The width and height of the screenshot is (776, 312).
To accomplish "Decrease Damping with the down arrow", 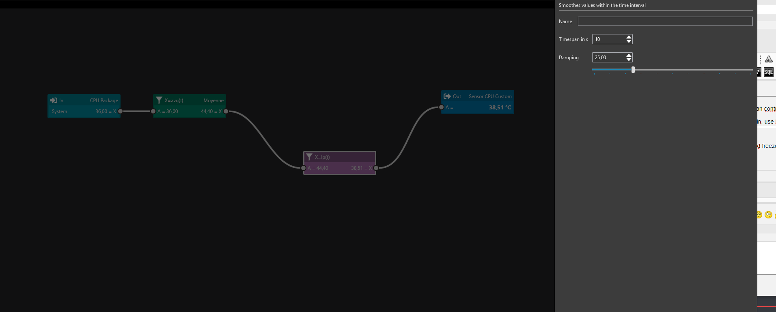I will coord(629,60).
